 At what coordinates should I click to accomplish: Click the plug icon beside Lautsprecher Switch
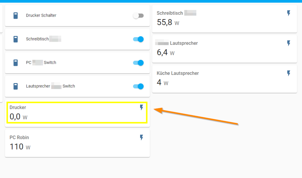click(16, 86)
